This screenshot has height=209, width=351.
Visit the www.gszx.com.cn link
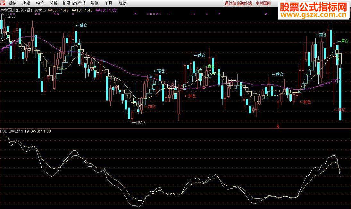[313, 15]
